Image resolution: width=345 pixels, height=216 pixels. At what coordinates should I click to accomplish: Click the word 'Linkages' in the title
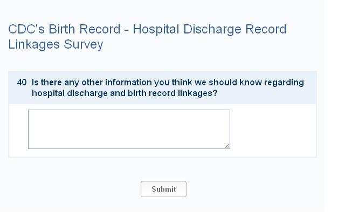tap(33, 44)
